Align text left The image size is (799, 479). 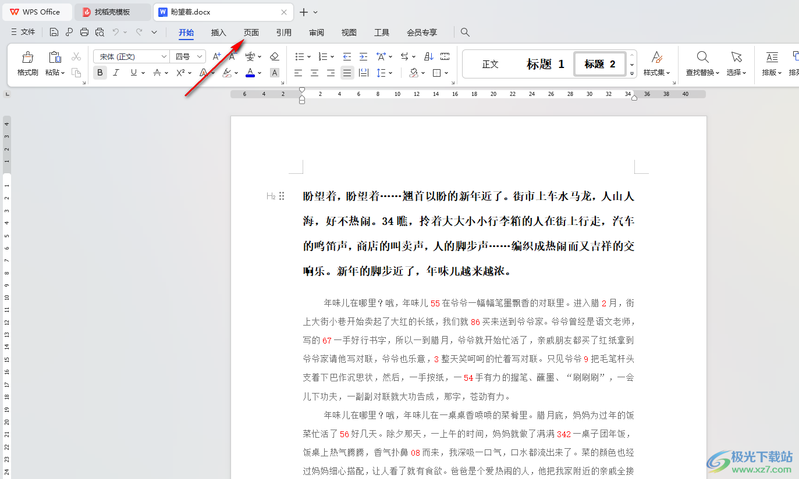point(298,73)
